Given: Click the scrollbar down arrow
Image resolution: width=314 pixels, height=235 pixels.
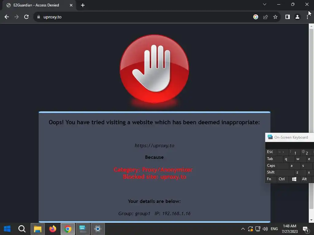Looking at the screenshot, I should pos(311,220).
